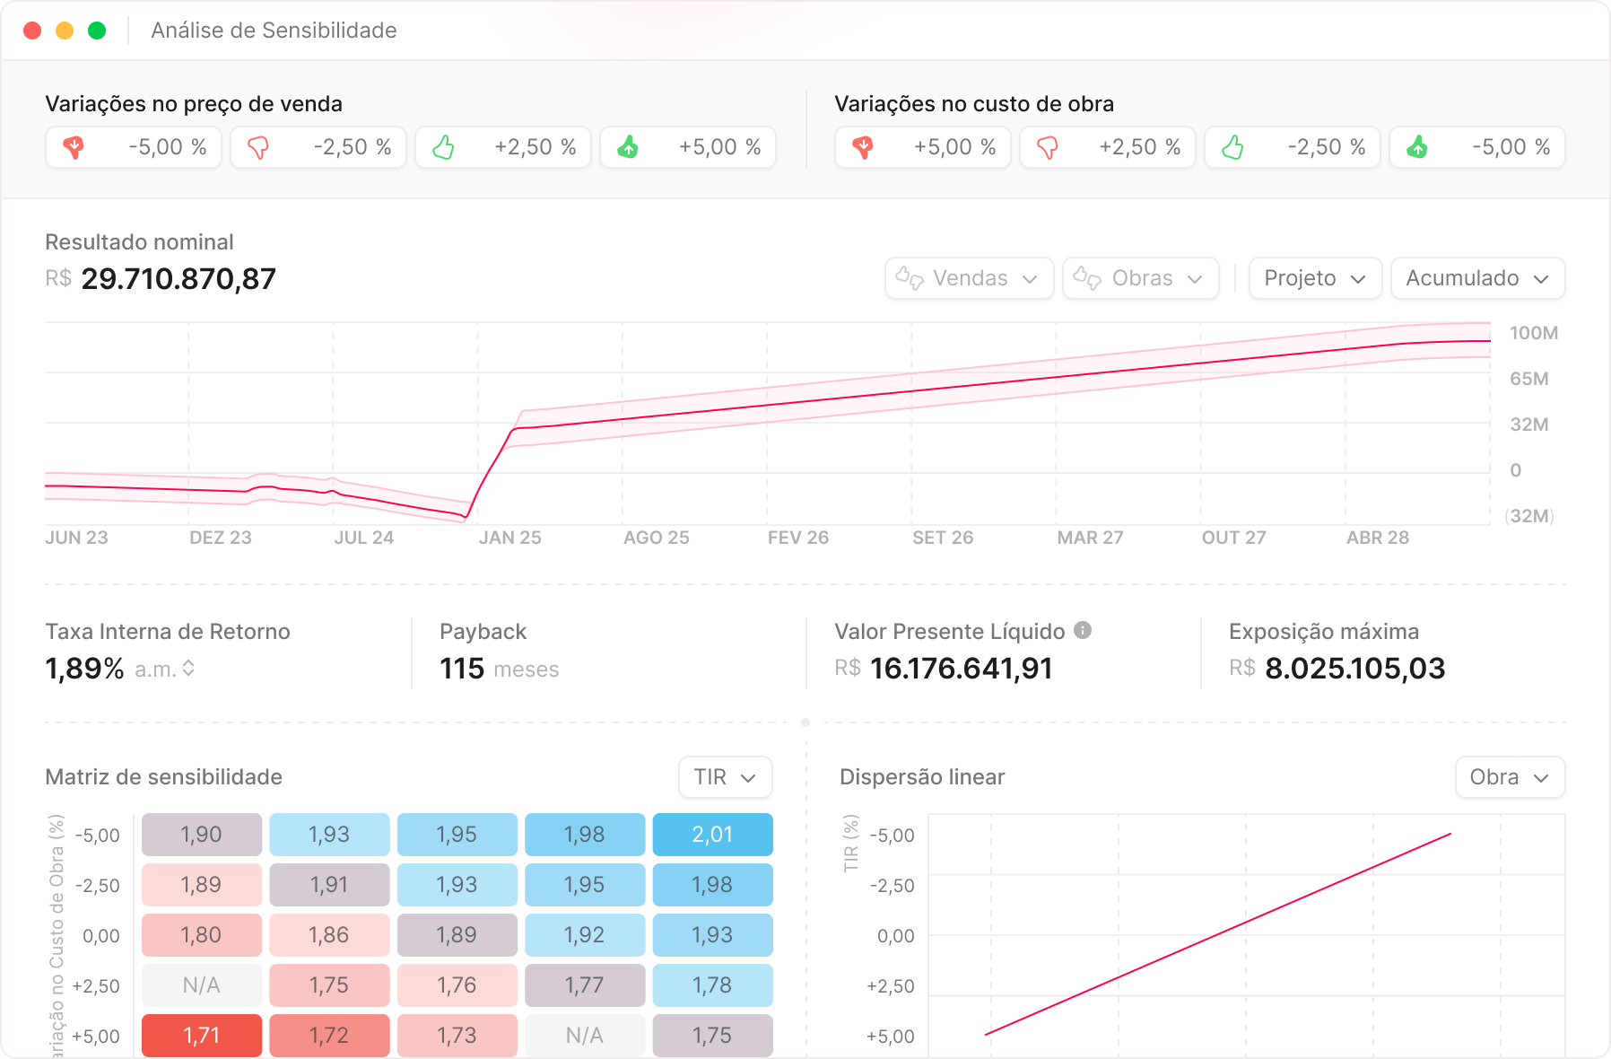The width and height of the screenshot is (1611, 1059).
Task: Click the outlined thumbs-down icon for sale price -2,50 %
Action: (258, 147)
